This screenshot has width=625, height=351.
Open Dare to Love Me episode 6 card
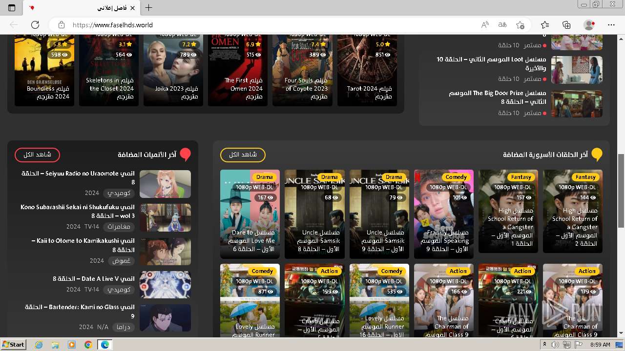coord(250,214)
